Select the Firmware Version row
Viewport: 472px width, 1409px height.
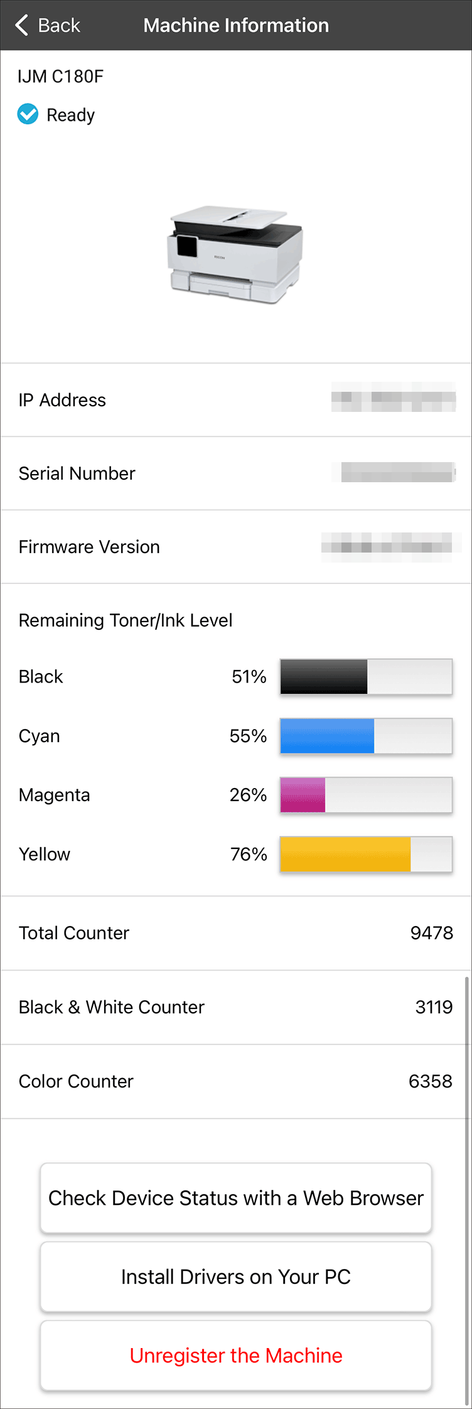[236, 547]
